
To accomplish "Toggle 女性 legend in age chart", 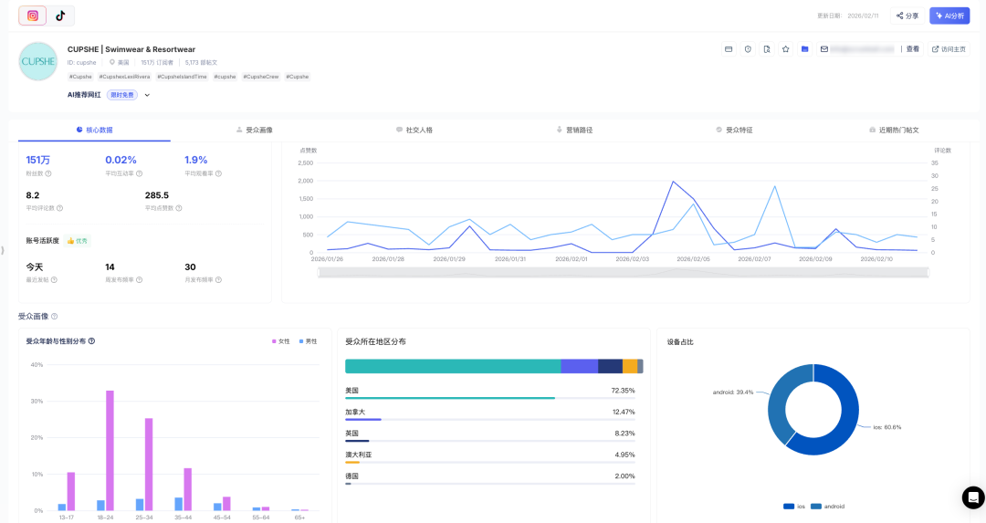I will (280, 341).
